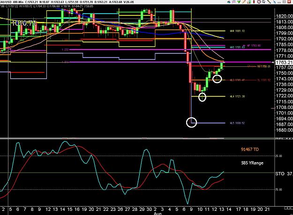Click the 1687.00 price axis label

[284, 124]
